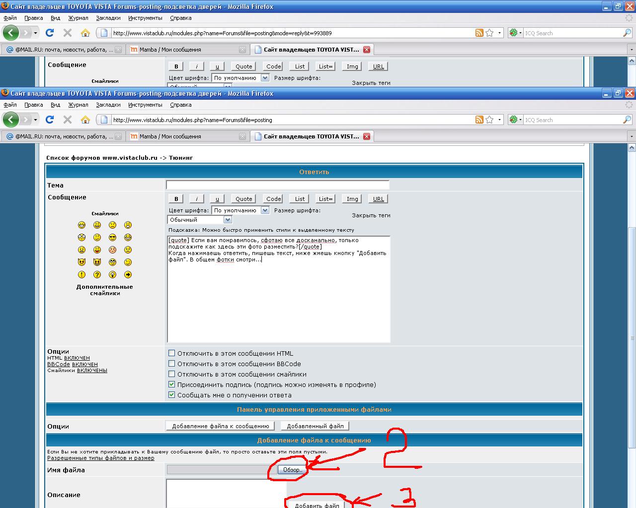Insert the rolling eyes smiley

112,262
